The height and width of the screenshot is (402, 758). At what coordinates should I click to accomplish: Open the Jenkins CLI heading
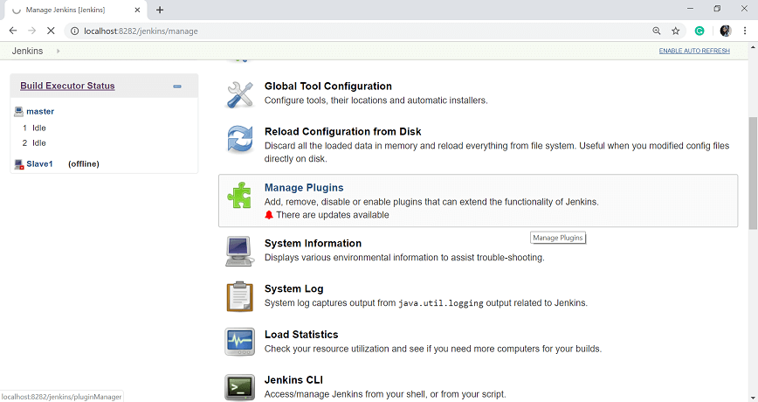293,380
